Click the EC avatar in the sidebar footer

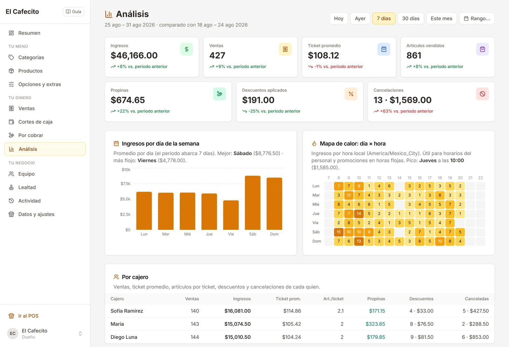(x=13, y=334)
